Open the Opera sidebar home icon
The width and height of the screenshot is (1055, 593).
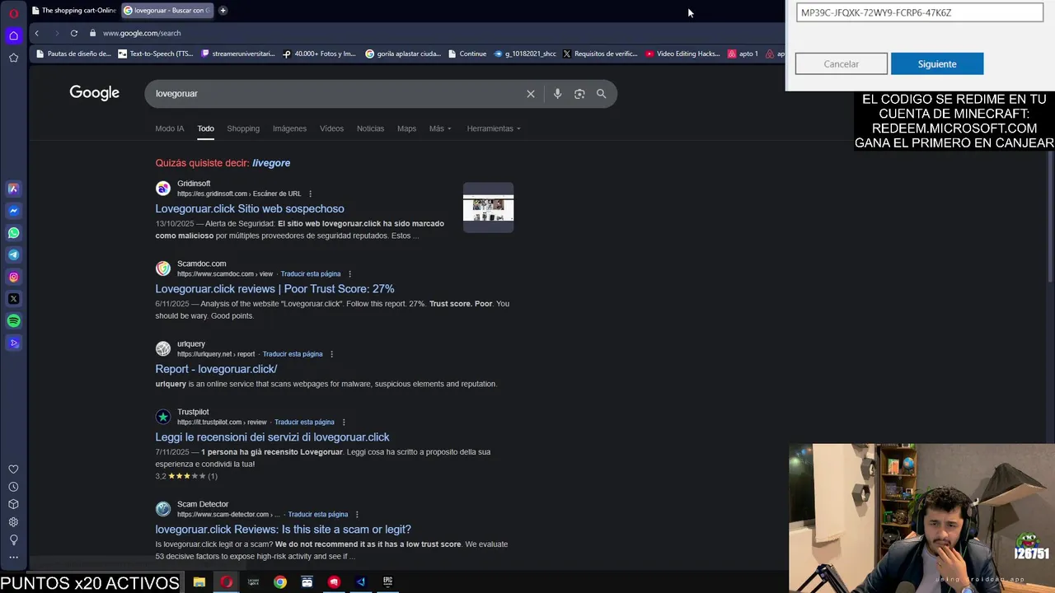(13, 35)
